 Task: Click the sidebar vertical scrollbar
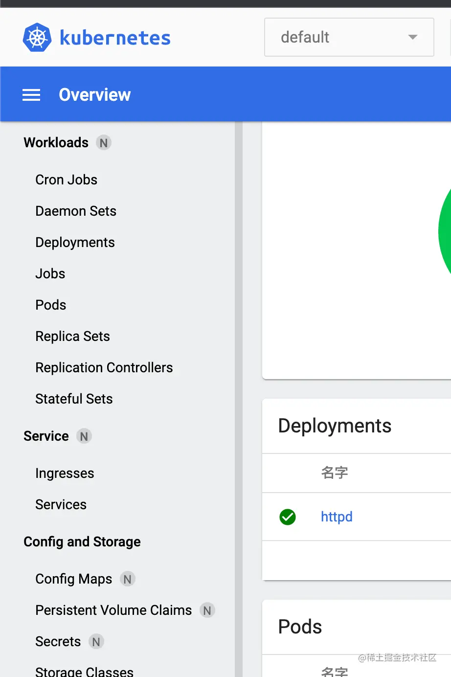239,391
